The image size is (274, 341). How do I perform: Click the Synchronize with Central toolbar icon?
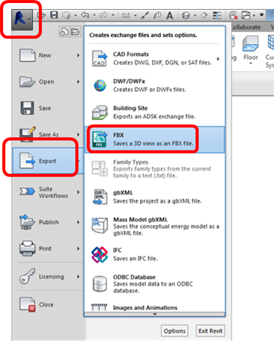click(x=66, y=15)
